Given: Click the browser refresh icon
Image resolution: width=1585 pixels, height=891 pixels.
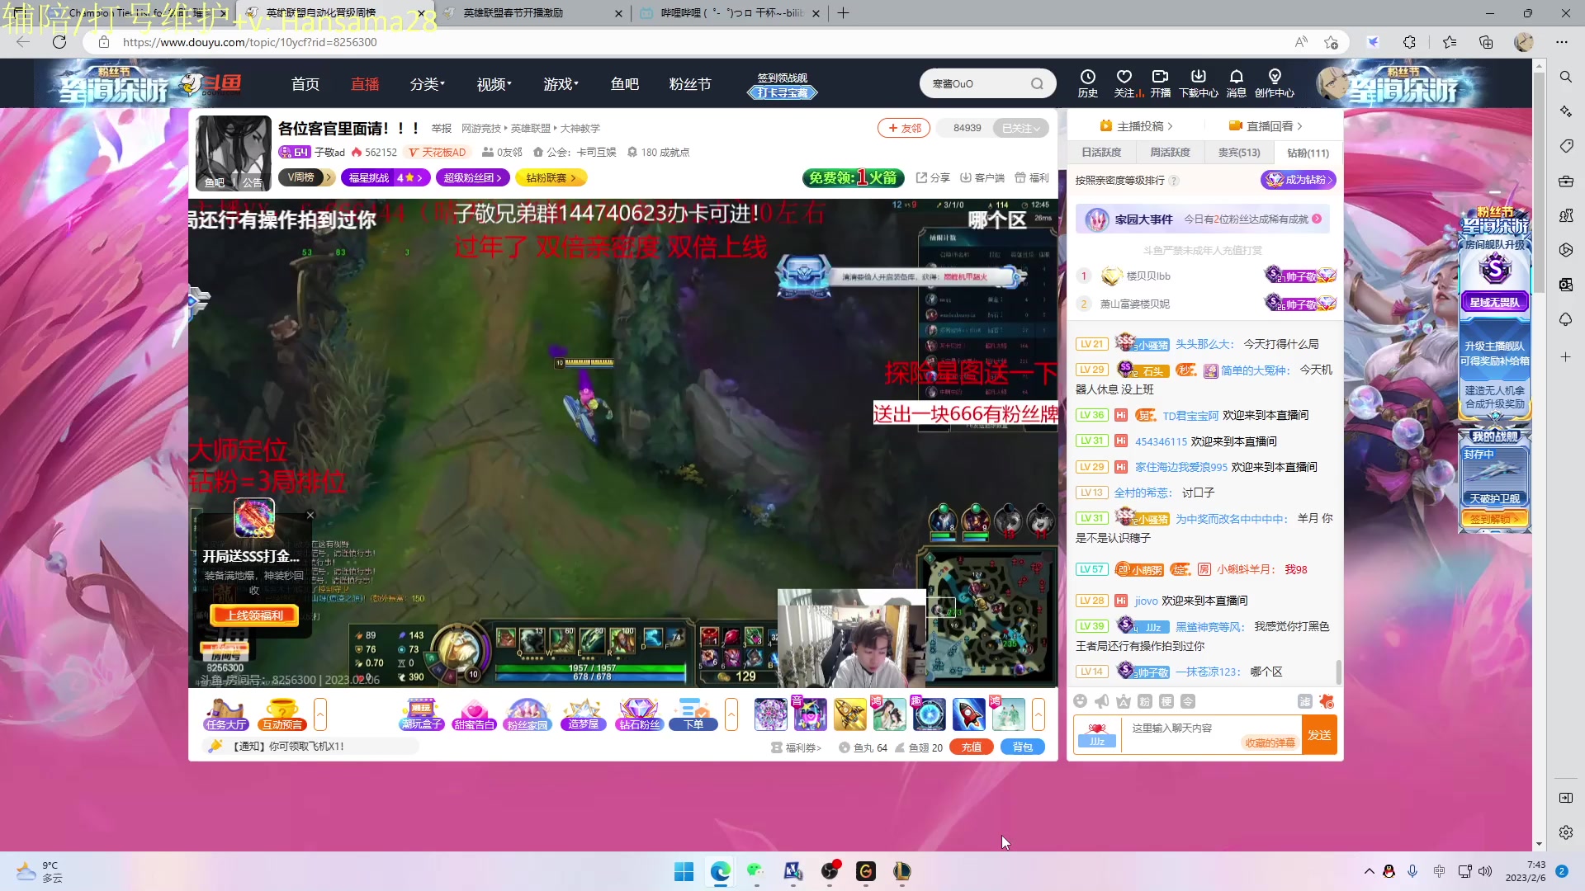Looking at the screenshot, I should pyautogui.click(x=59, y=42).
